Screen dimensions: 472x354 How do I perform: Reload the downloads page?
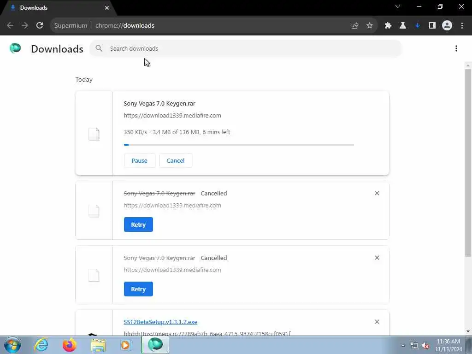(x=40, y=26)
